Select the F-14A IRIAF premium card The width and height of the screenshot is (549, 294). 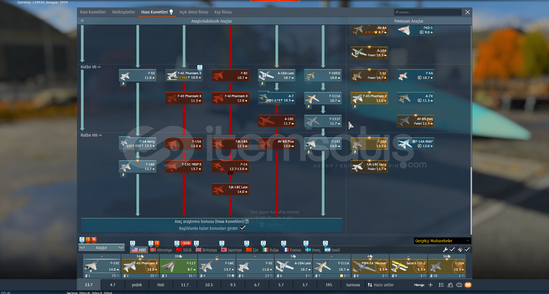pos(416,144)
